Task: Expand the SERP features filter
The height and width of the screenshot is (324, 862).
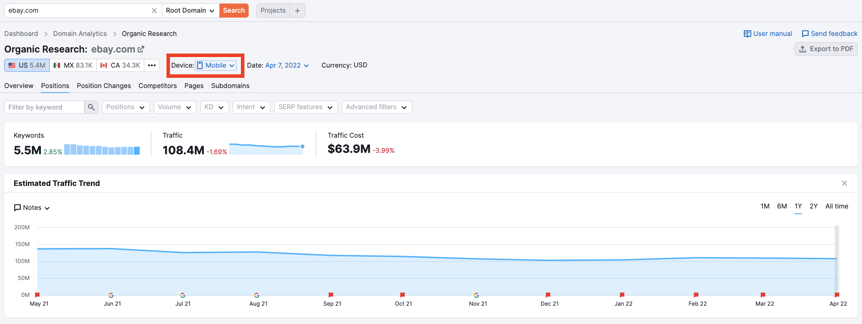Action: pyautogui.click(x=306, y=107)
